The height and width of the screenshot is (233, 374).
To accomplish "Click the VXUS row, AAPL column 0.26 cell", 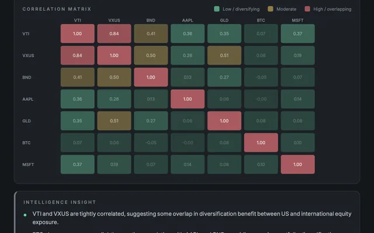I will (188, 55).
